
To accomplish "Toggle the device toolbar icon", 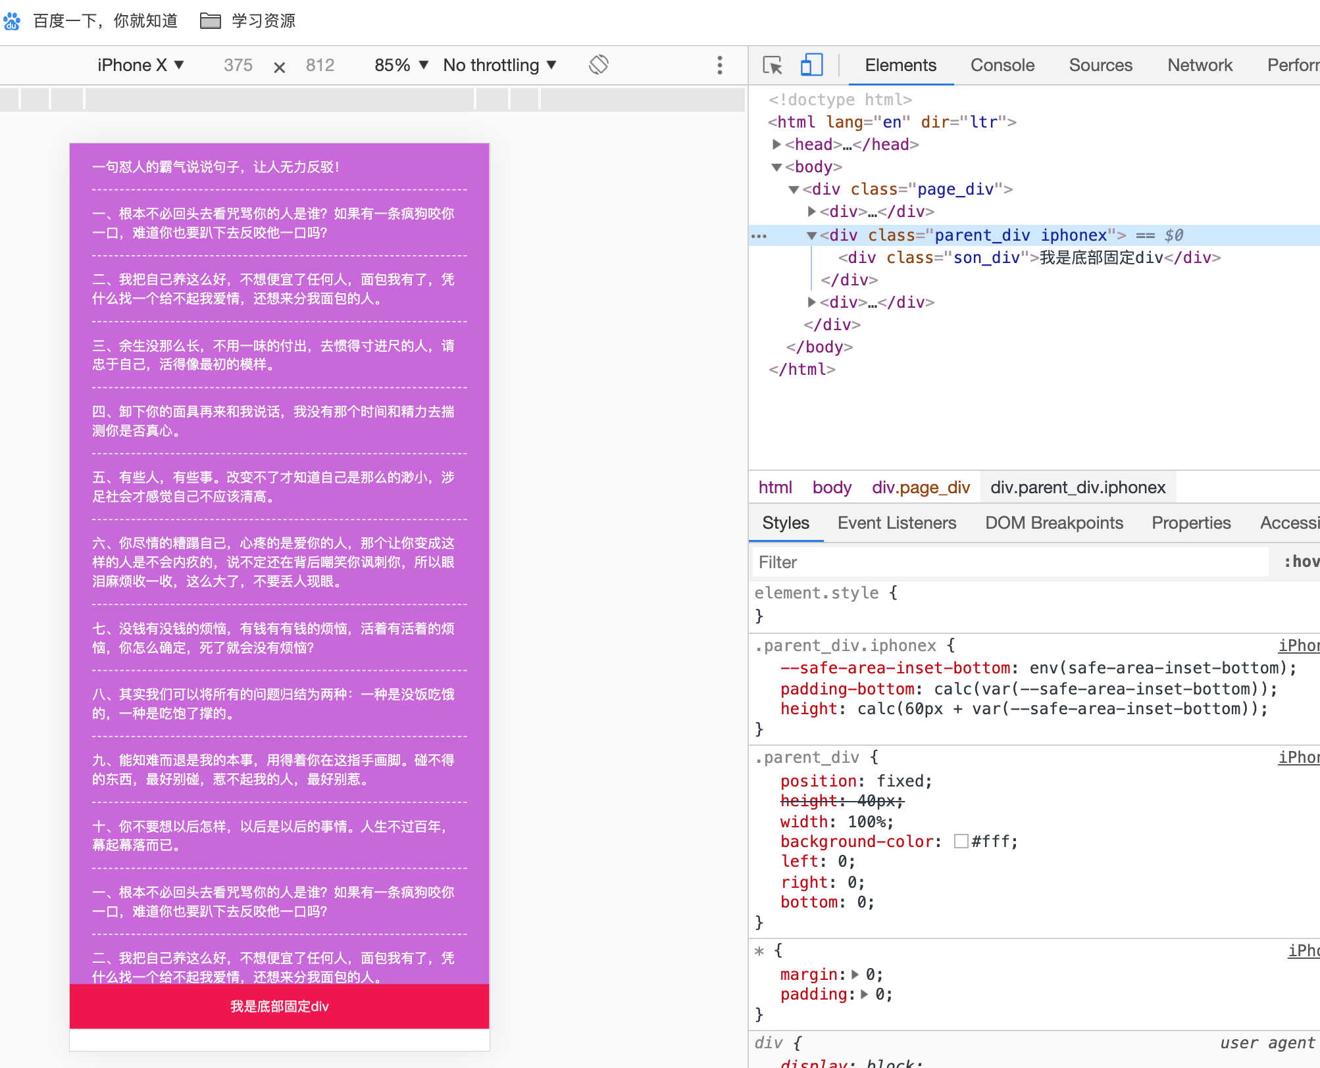I will (811, 65).
